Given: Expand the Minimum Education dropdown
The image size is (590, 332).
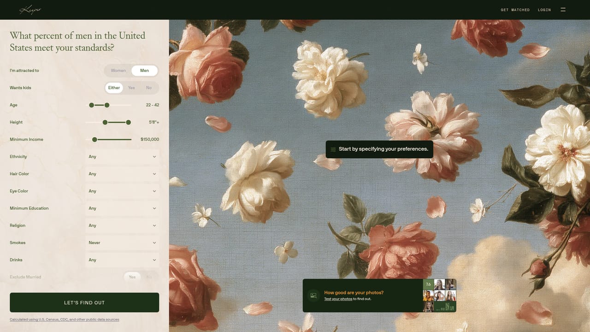Looking at the screenshot, I should pyautogui.click(x=122, y=208).
